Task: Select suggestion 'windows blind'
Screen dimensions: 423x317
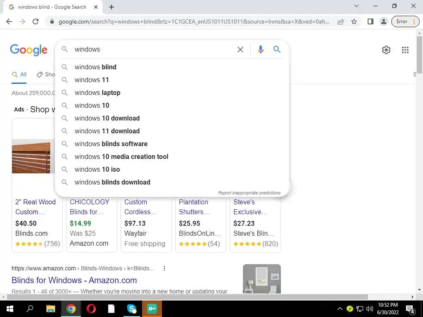Action: [172, 67]
